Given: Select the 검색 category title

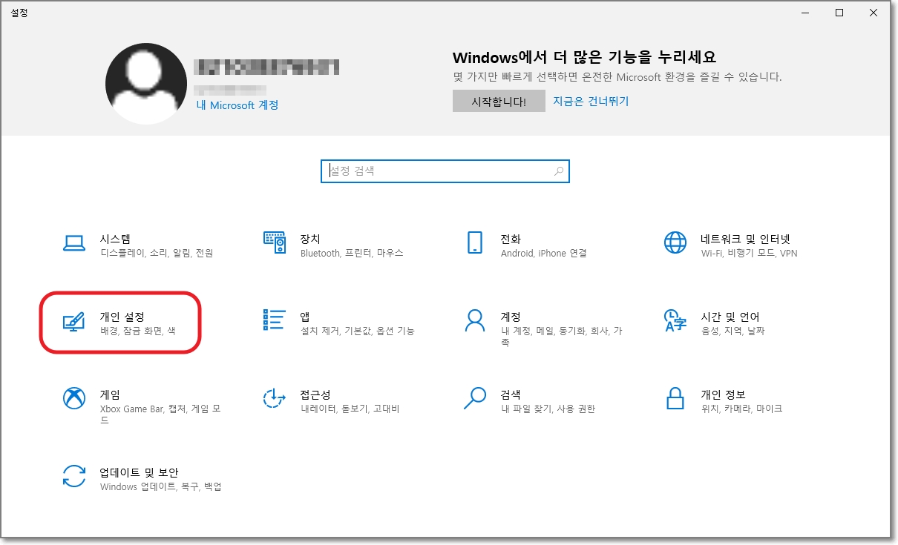Looking at the screenshot, I should 511,394.
